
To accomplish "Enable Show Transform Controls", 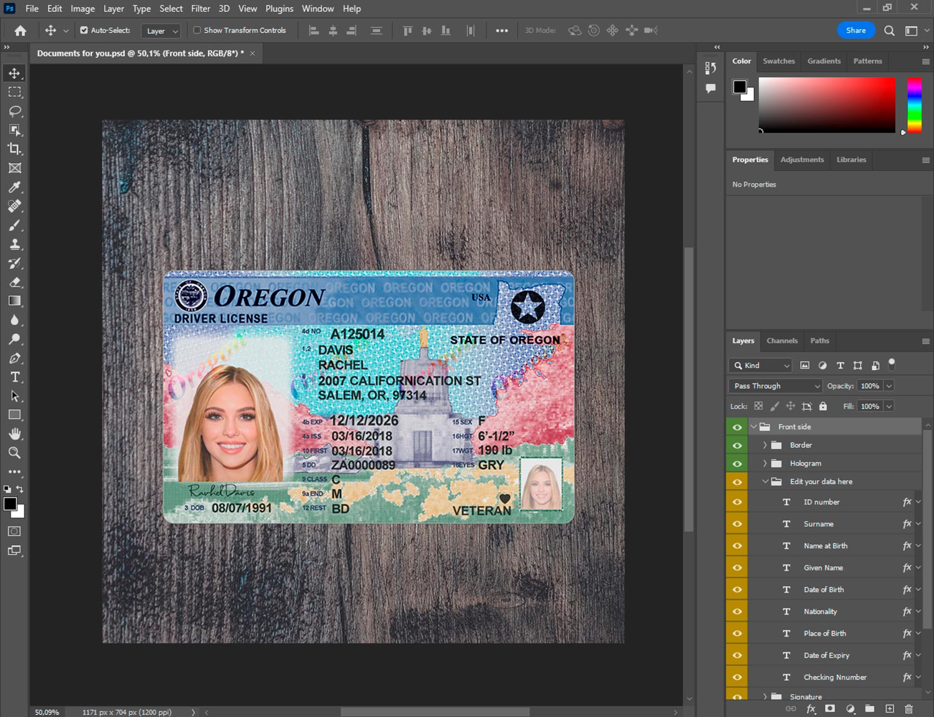I will (x=197, y=30).
